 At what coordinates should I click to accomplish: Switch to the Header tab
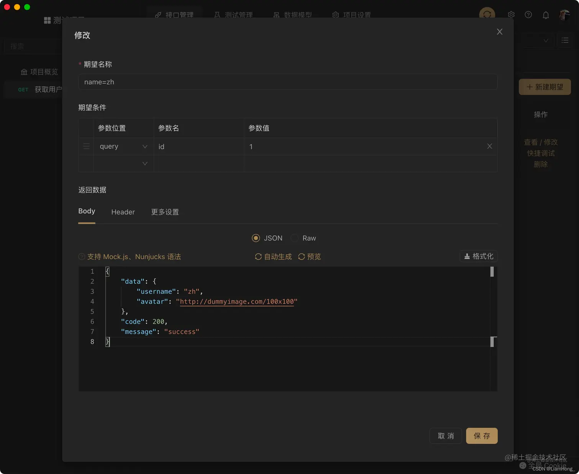(123, 212)
